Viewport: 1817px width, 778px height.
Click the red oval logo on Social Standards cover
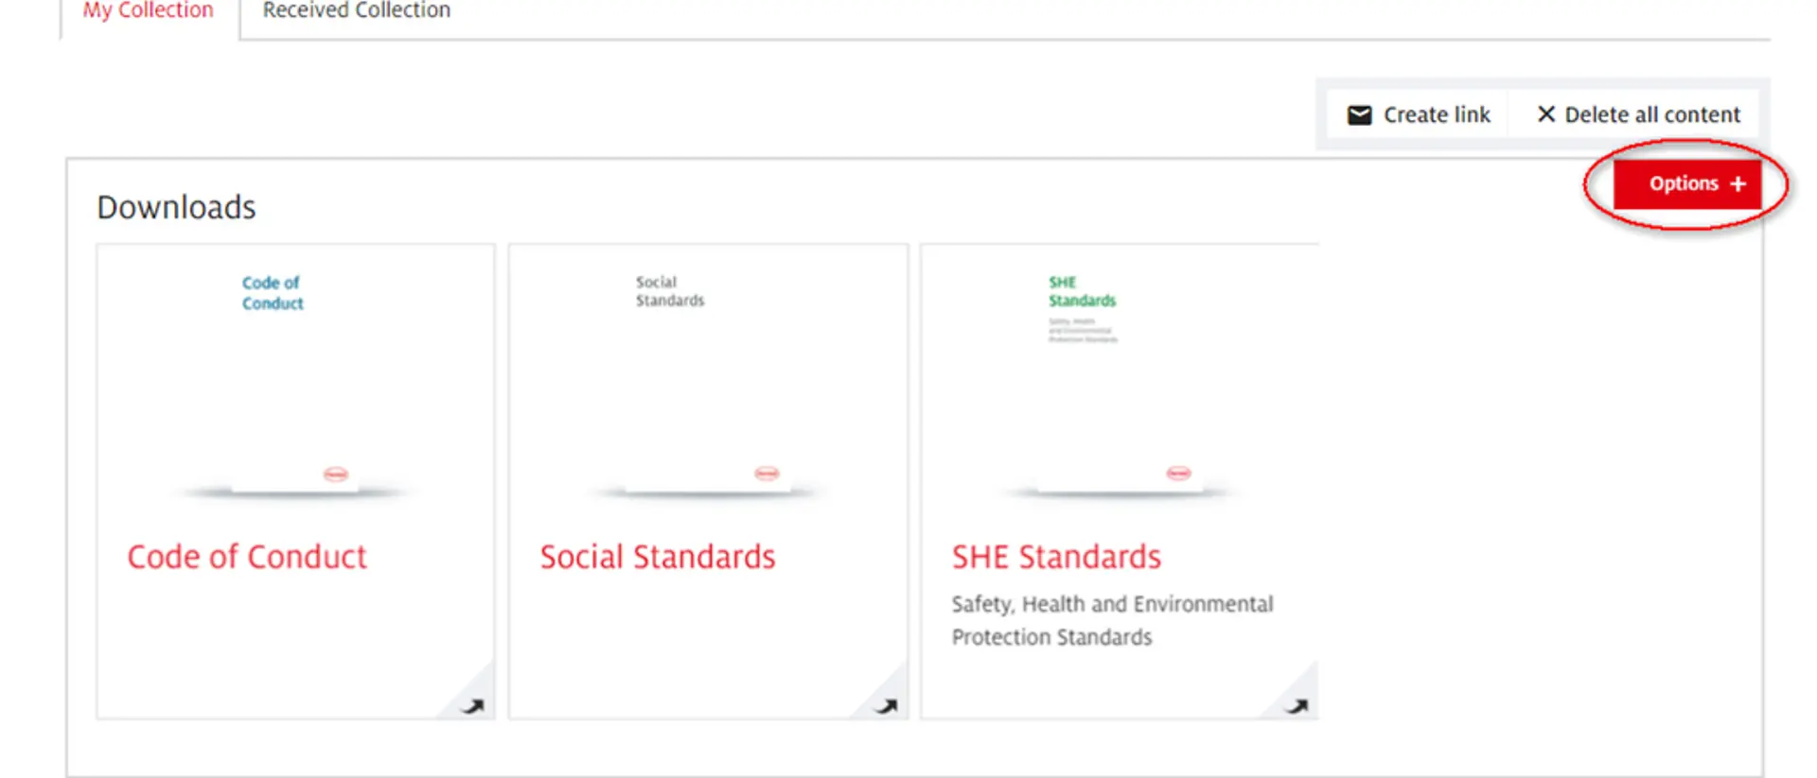click(767, 473)
